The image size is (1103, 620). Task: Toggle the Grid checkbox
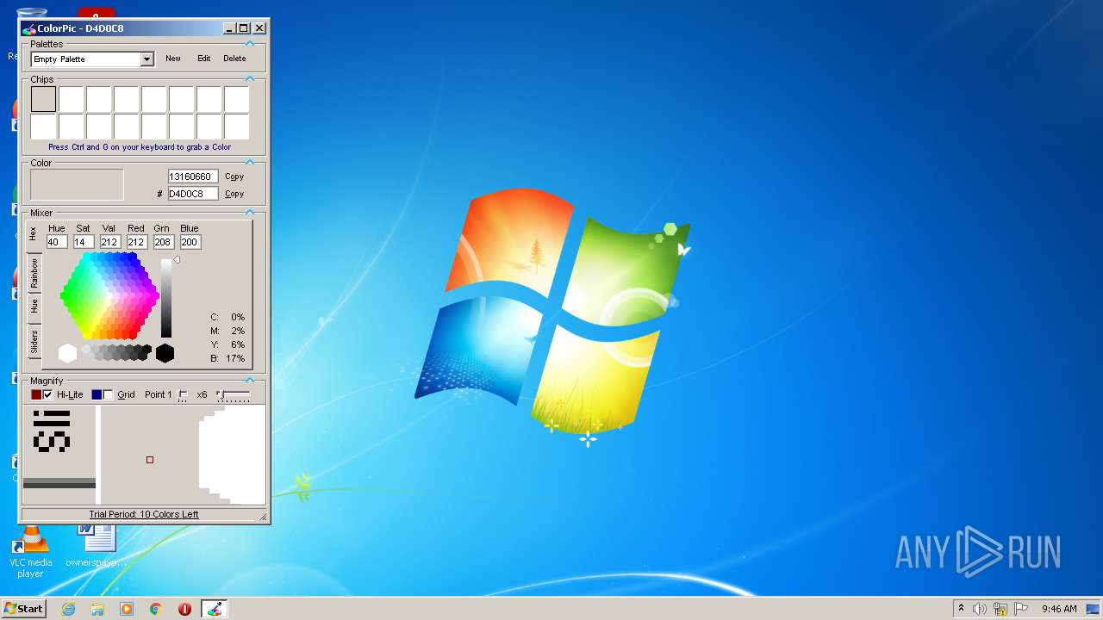point(108,394)
